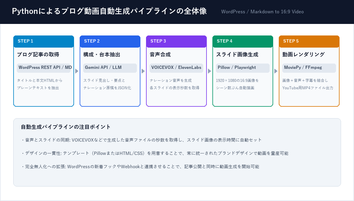Click the heading '動画レンダリング'
Screen dimensions: 354x201
pyautogui.click(x=304, y=55)
